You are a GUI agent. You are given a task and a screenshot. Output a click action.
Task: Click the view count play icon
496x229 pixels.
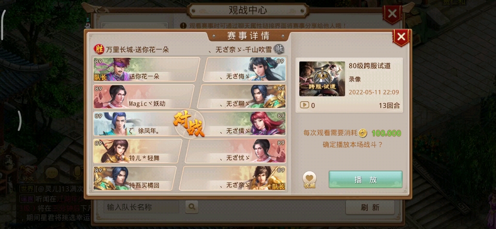click(x=304, y=105)
